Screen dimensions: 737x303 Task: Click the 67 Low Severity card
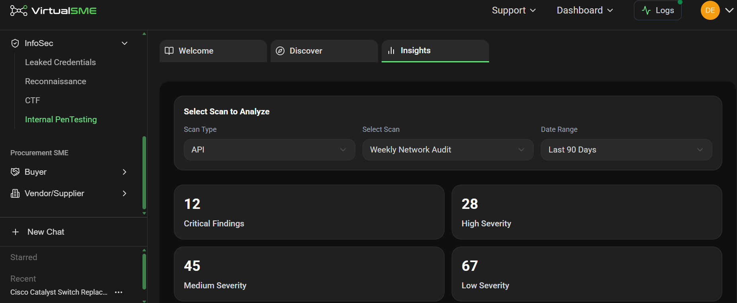[x=587, y=274]
